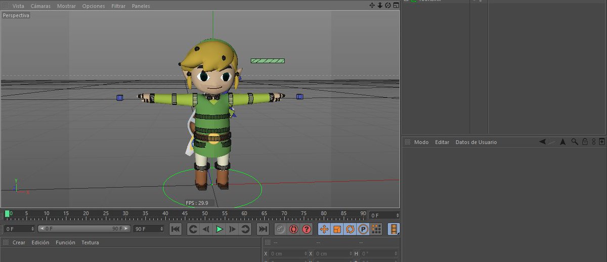The width and height of the screenshot is (607, 262).
Task: Toggle rotation keyframing circular arrows icon
Action: 350,229
